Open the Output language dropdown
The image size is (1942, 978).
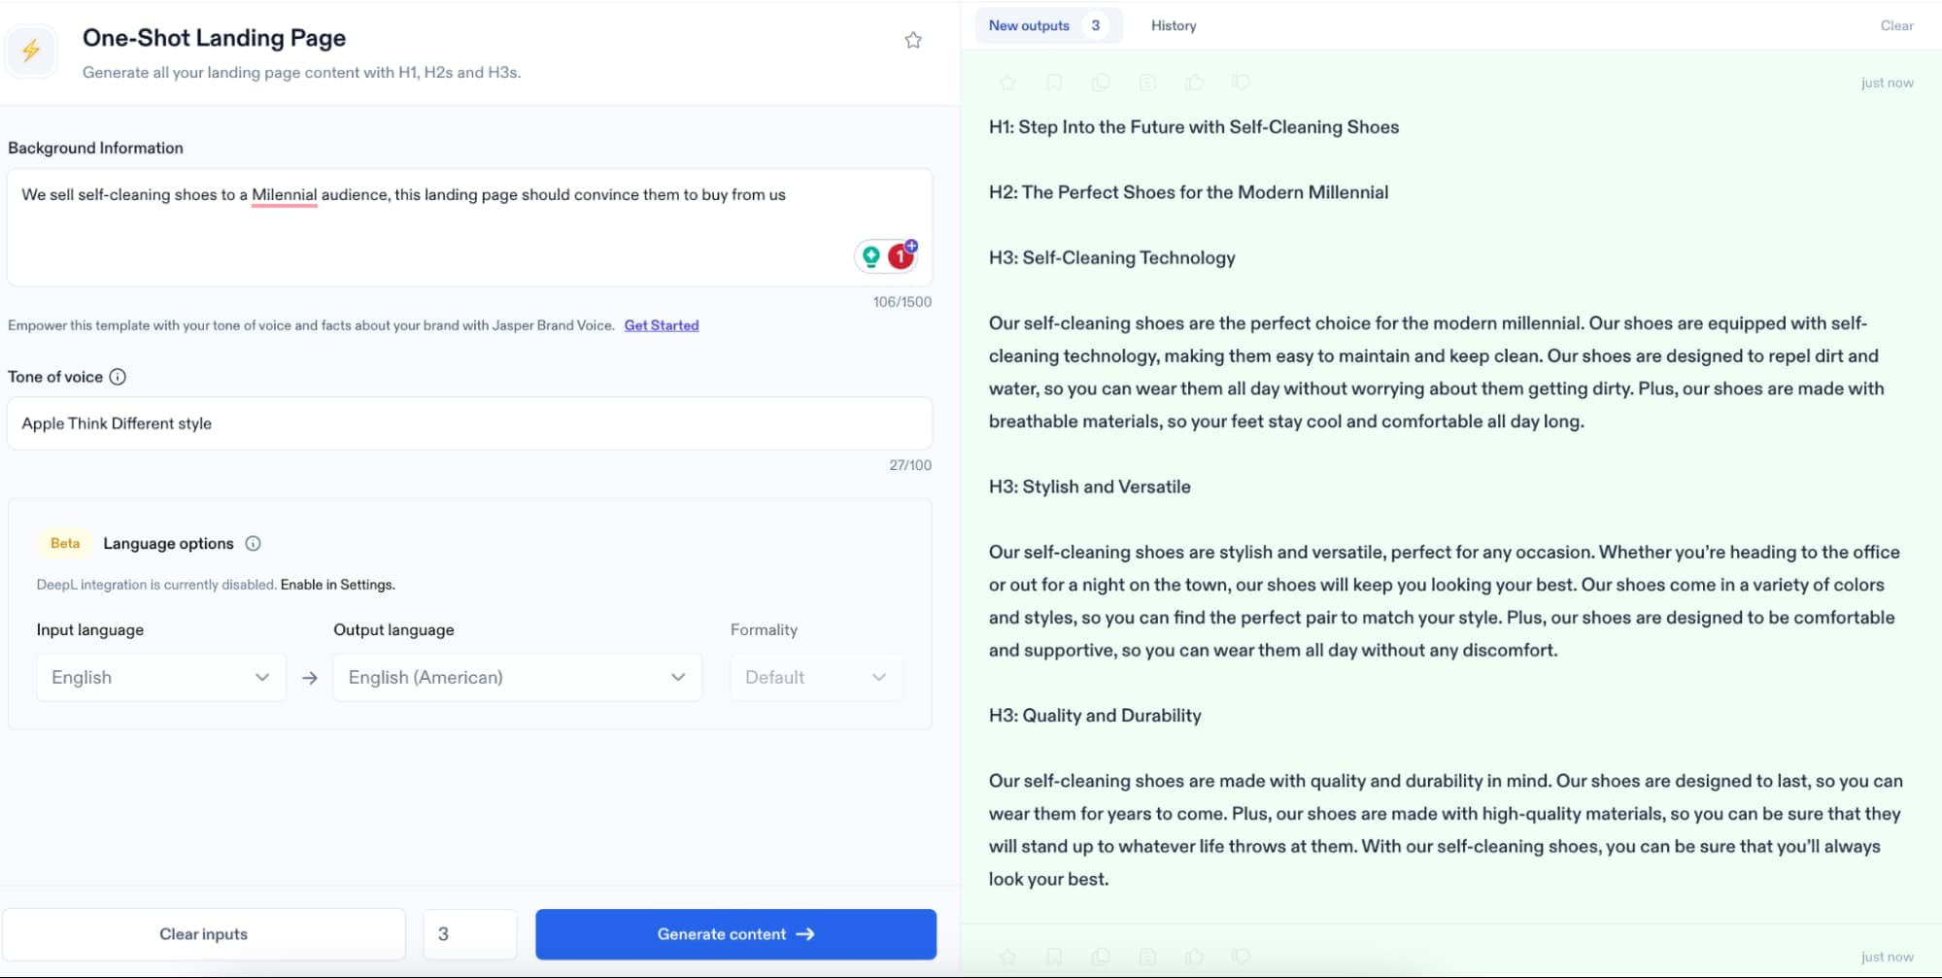(x=516, y=677)
